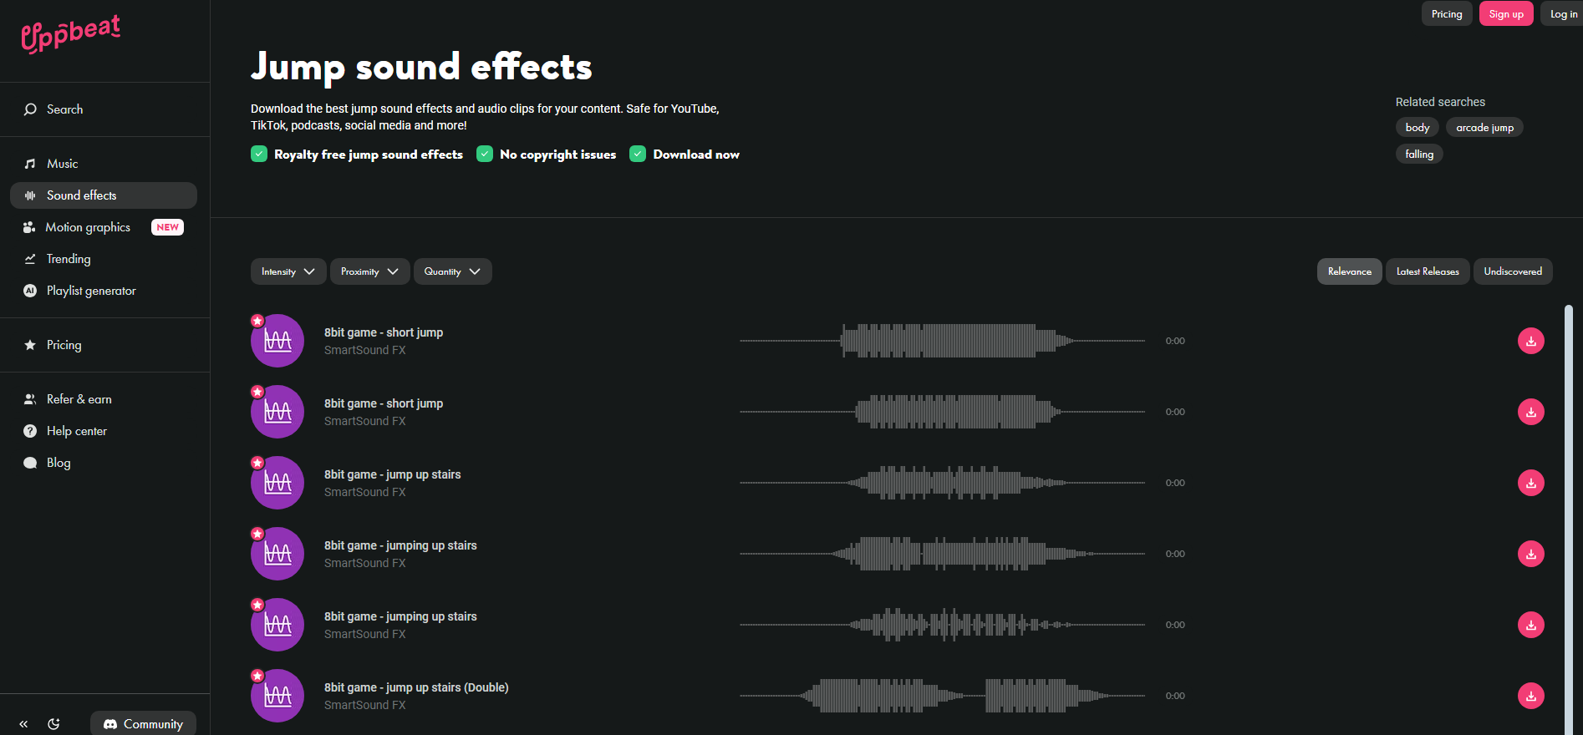Sort results by Latest Releases
1583x735 pixels.
[x=1427, y=271]
